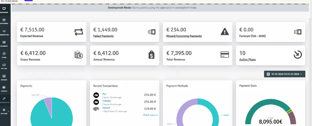Open Payments from the sidebar

click(x=4, y=44)
